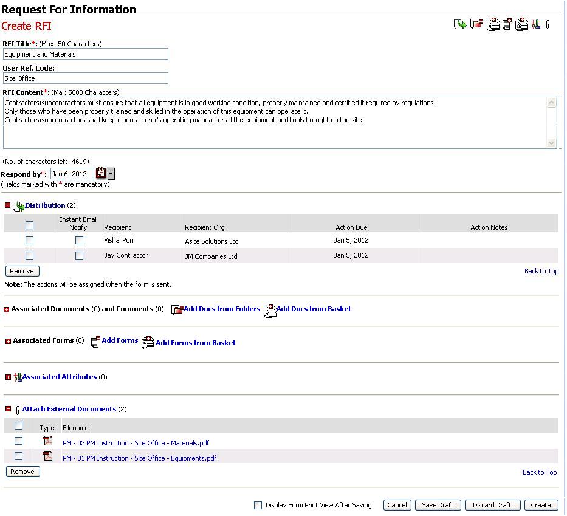Click the paperclip beside Attach External Documents heading
The image size is (567, 516).
coord(18,410)
